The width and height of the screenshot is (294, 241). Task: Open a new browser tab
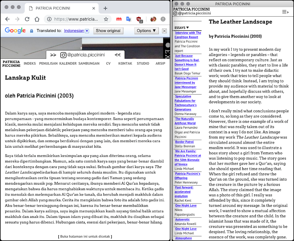105,8
